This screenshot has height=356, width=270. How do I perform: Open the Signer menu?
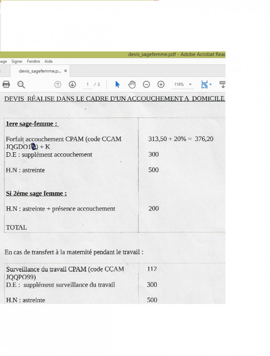pos(17,61)
